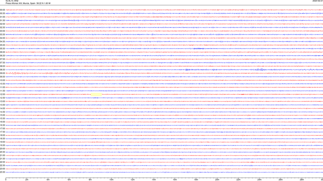Select the 10:30 row time label
Image resolution: width=323 pixels, height=181 pixels.
tap(2, 84)
